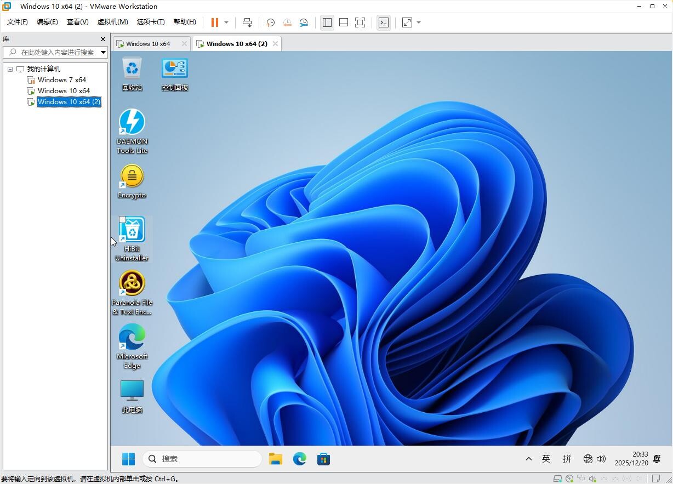Toggle the thumbnail bar view button
This screenshot has height=484, width=673.
click(x=344, y=22)
